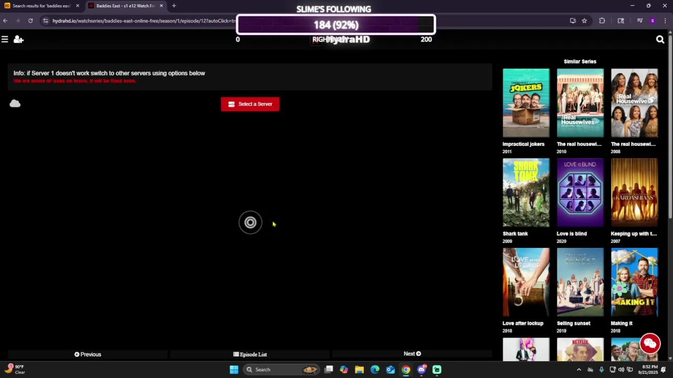The image size is (673, 378).
Task: Click the Love is blind title link
Action: 572,234
